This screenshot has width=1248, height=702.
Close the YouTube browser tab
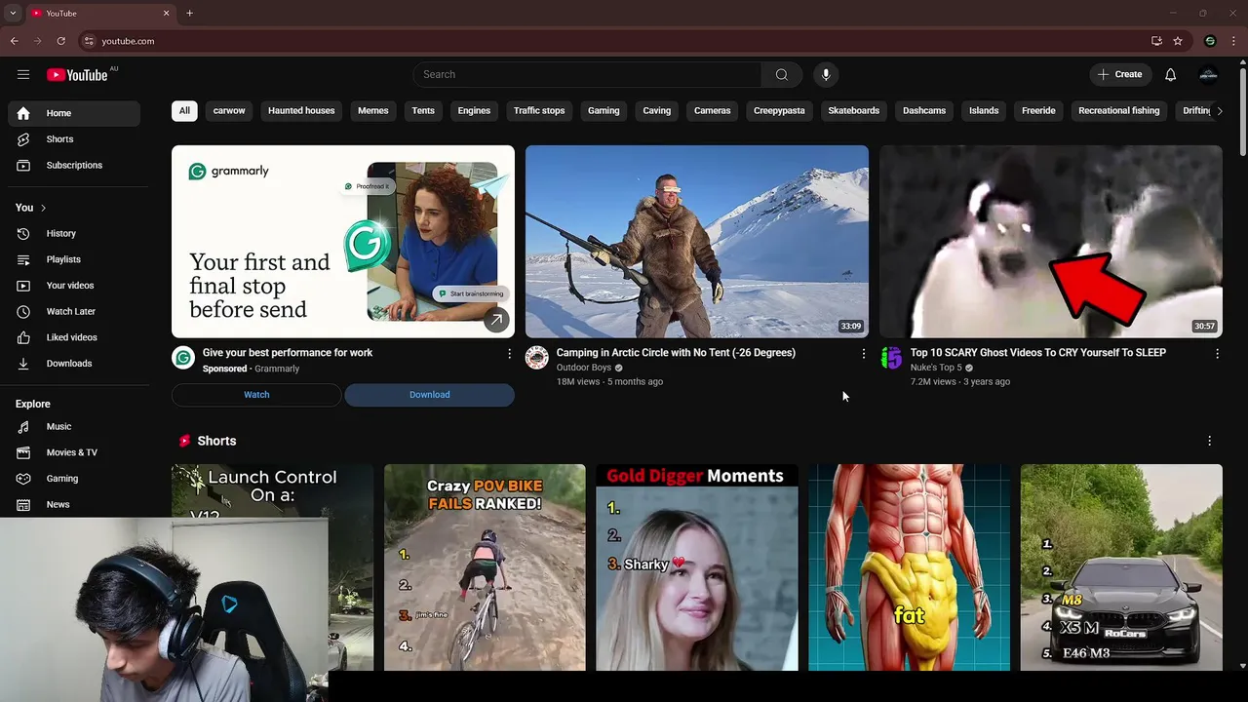pos(166,13)
